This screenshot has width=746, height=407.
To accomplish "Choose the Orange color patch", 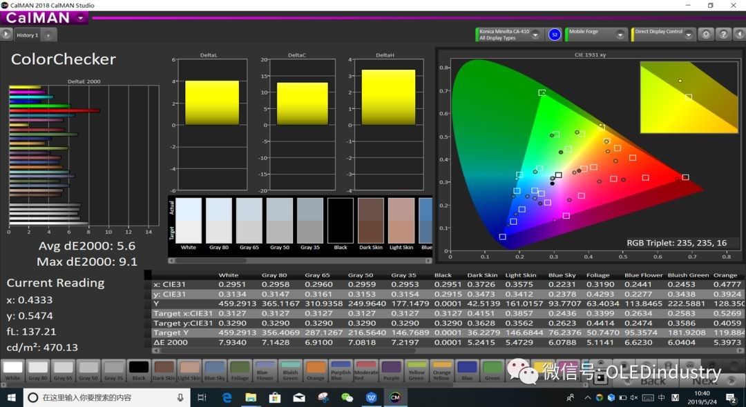I will 316,370.
